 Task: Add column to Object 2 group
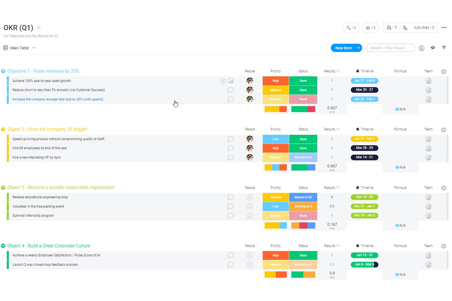tap(444, 130)
